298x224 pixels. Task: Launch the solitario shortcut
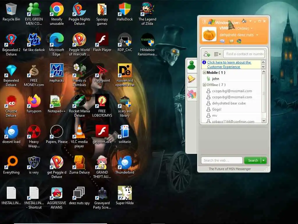click(125, 134)
